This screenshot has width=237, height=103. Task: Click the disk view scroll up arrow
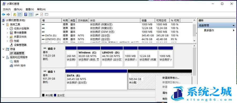coord(194,46)
